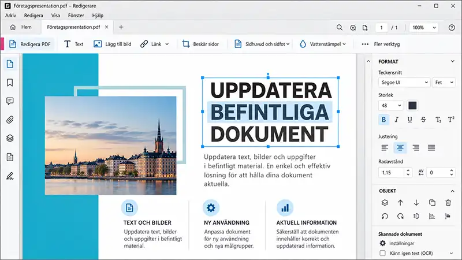Click the search magnifier icon

pos(340,27)
